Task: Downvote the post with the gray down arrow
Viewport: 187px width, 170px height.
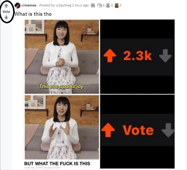Action: (6, 17)
